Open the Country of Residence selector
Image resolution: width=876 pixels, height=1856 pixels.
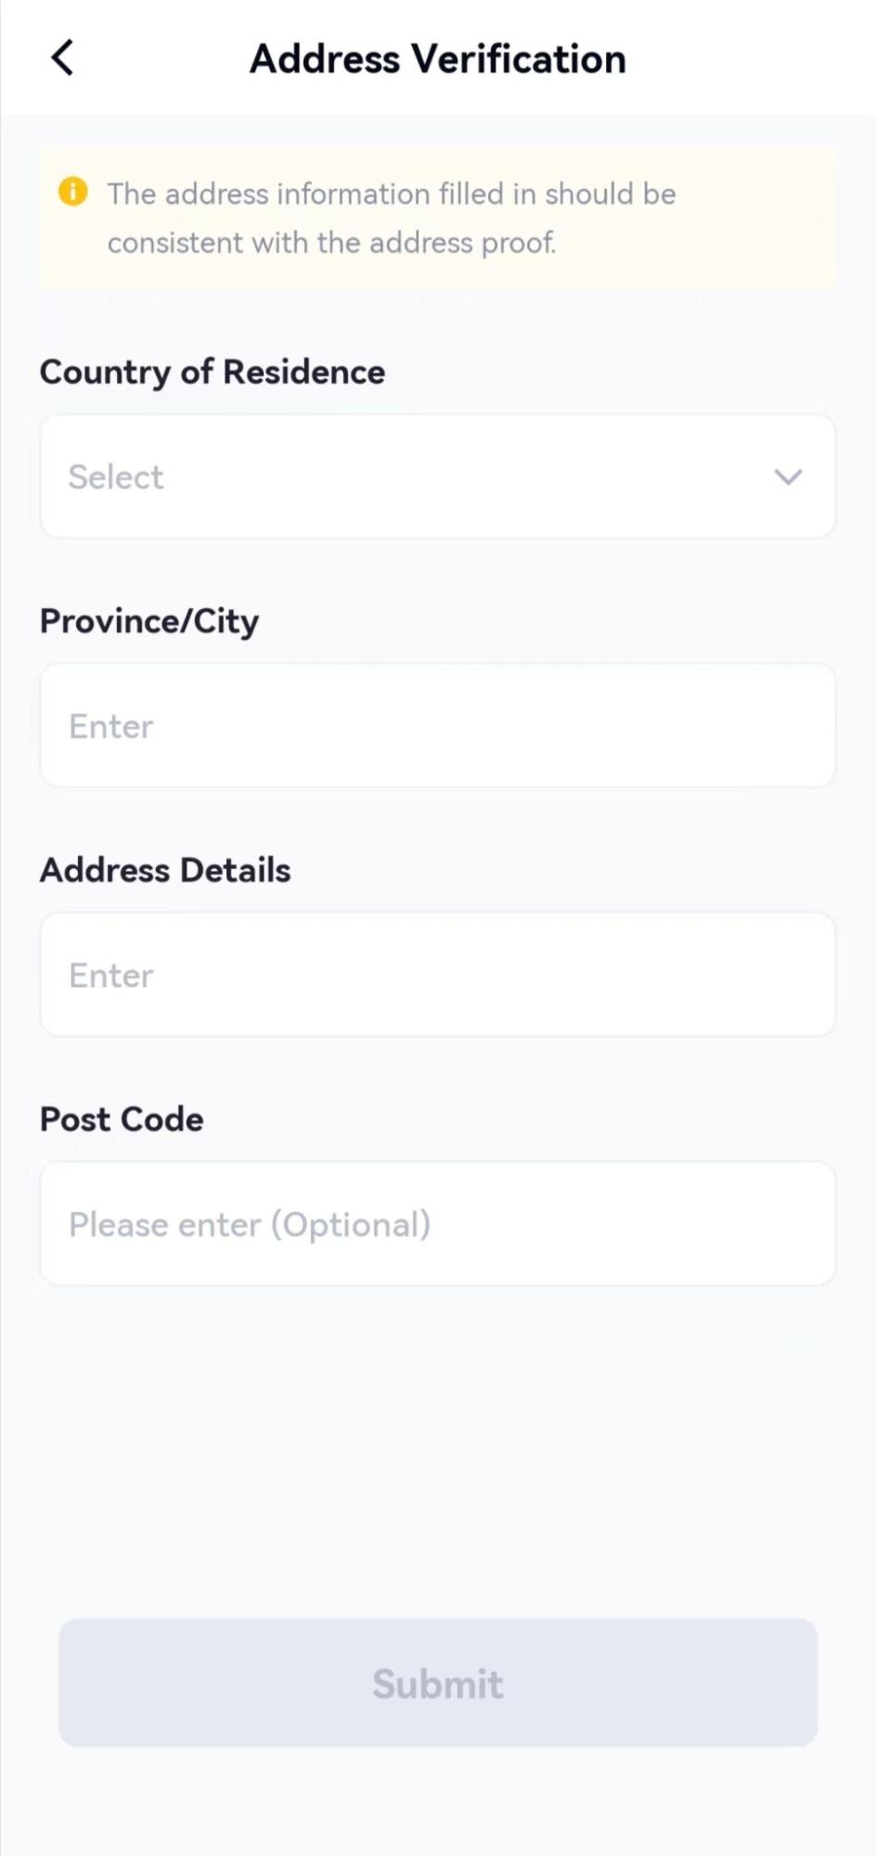(437, 476)
